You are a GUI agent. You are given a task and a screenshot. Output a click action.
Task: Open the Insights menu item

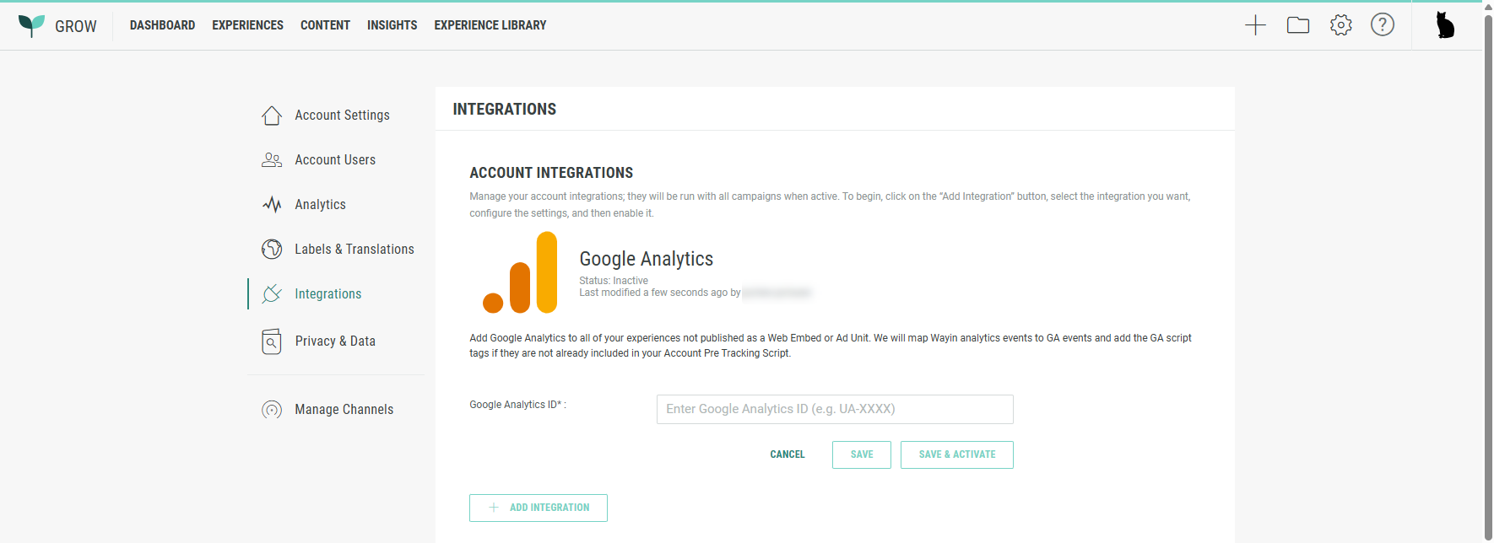[x=392, y=25]
